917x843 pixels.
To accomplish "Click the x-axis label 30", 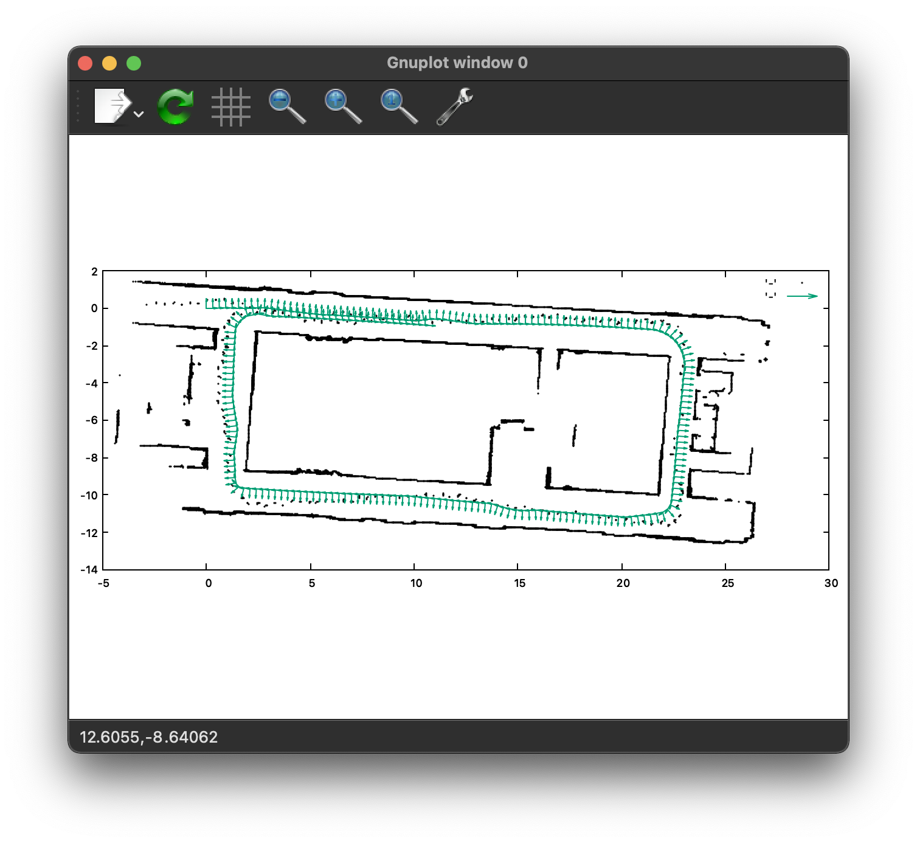I will click(831, 583).
